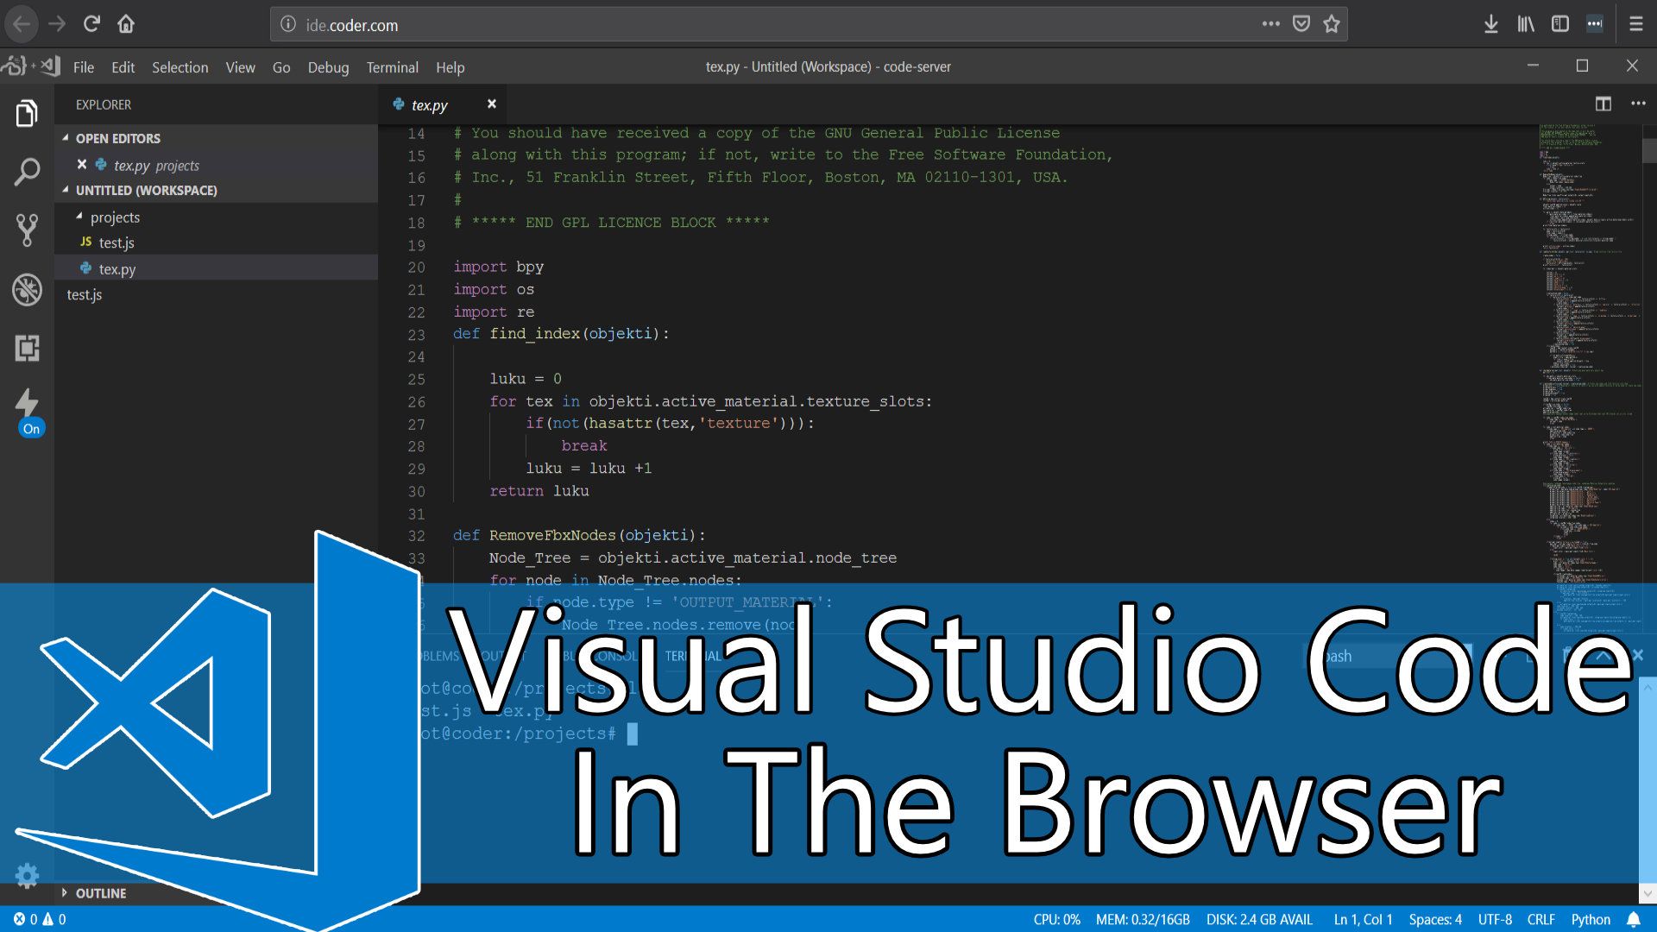The height and width of the screenshot is (932, 1657).
Task: Click the Spaces: 4 indentation button
Action: click(x=1434, y=920)
